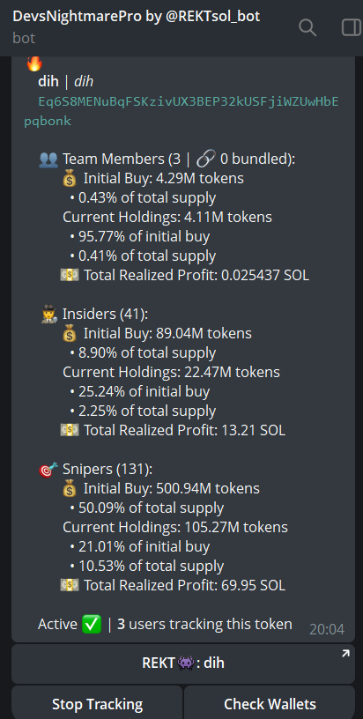Click the money bag beside Snipers Initial Buy

[x=70, y=488]
